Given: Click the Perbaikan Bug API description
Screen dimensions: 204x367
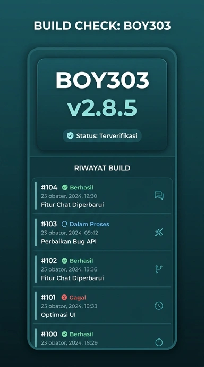Looking at the screenshot, I should point(69,241).
